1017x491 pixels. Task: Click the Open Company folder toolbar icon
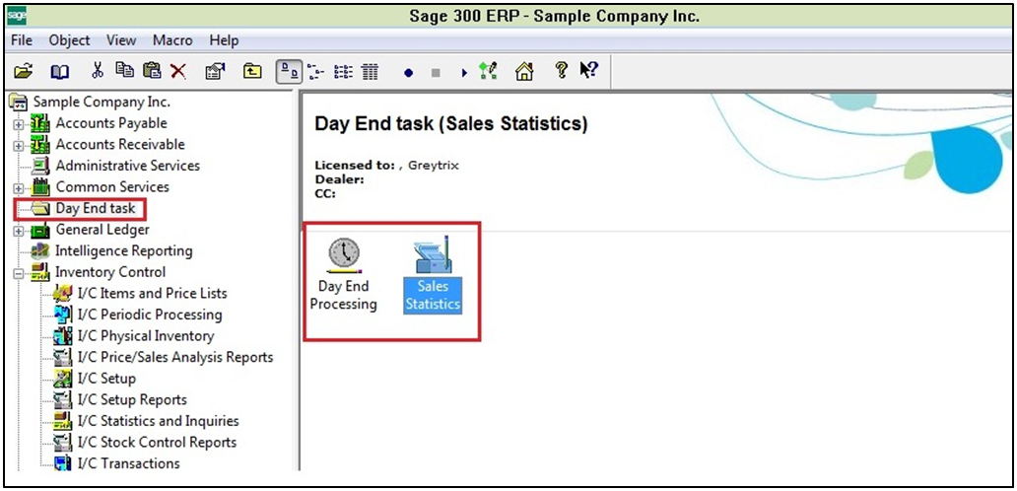point(23,71)
